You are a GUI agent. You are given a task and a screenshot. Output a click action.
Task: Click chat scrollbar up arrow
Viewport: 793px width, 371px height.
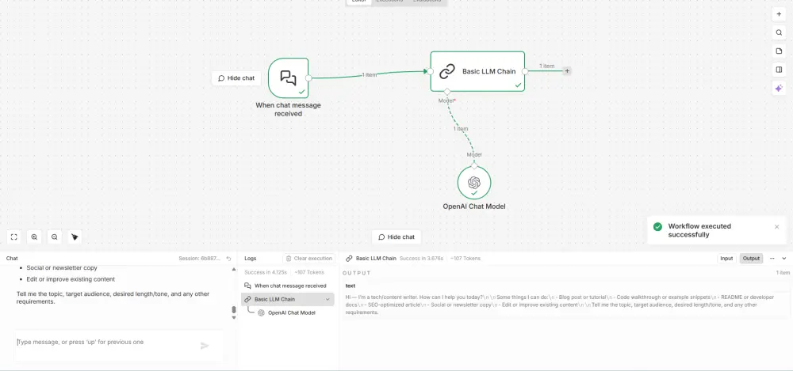tap(234, 270)
